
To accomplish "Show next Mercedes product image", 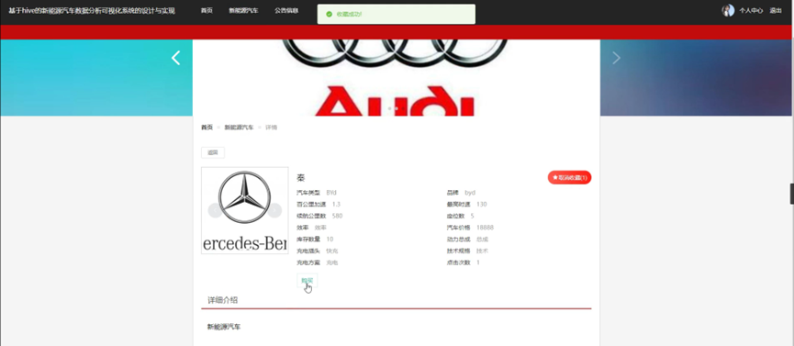I will click(274, 210).
